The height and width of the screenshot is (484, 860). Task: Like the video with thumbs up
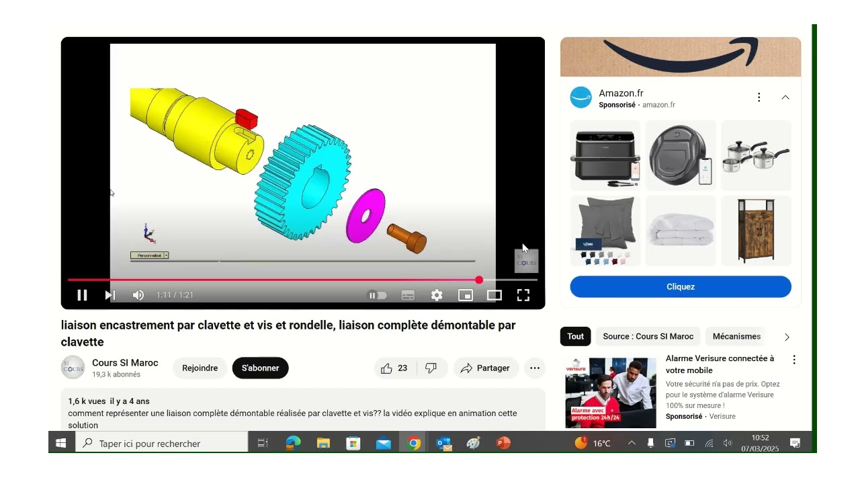coord(395,368)
